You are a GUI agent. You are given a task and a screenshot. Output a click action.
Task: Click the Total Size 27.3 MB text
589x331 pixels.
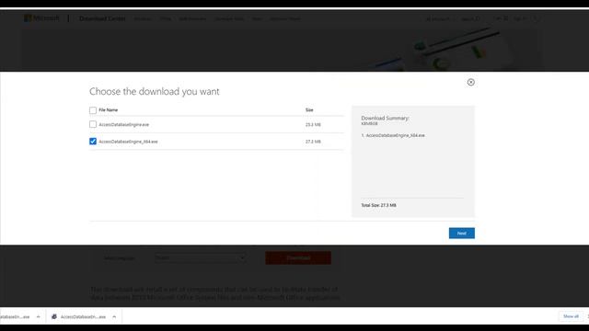tap(378, 205)
